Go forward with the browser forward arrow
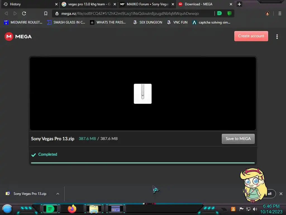286x215 pixels. (15, 13)
